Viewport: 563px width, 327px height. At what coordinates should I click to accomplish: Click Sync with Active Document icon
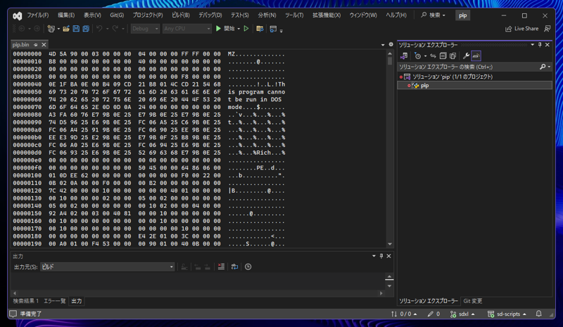433,56
